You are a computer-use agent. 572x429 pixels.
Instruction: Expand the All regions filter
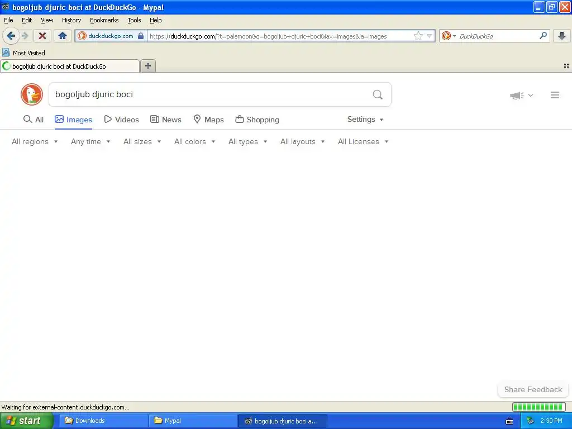[x=35, y=141]
